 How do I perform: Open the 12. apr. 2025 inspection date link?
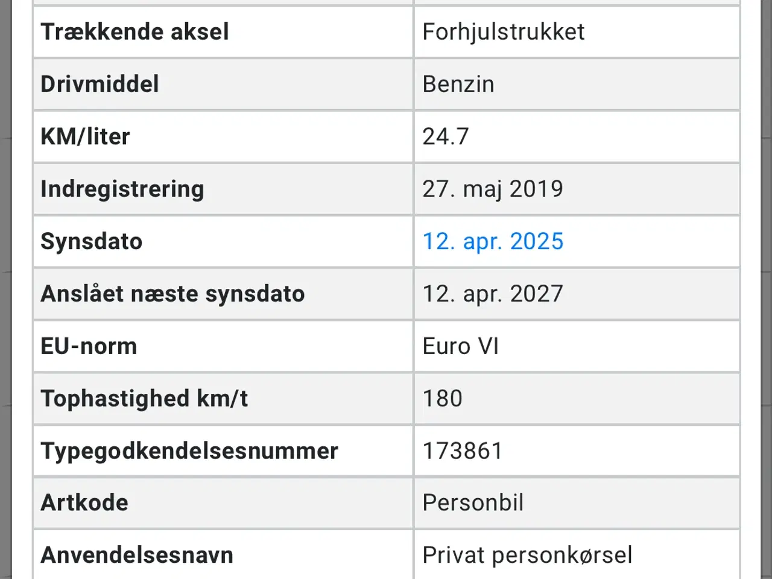pyautogui.click(x=493, y=241)
